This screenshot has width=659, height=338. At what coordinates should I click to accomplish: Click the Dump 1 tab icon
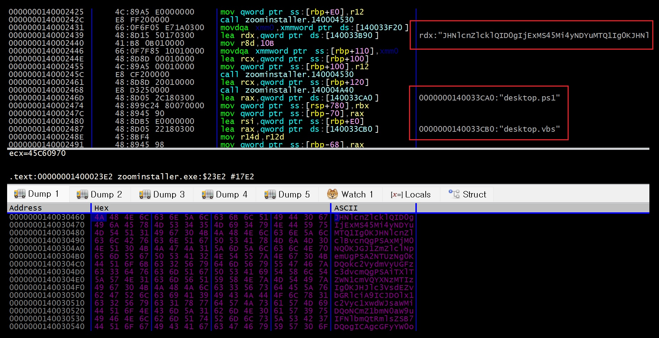[20, 194]
